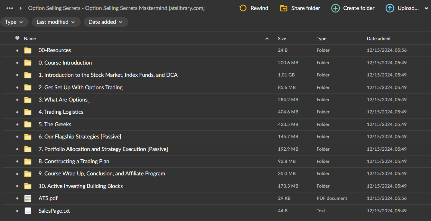The width and height of the screenshot is (431, 221).
Task: Open the Date added filter dropdown
Action: pos(106,22)
